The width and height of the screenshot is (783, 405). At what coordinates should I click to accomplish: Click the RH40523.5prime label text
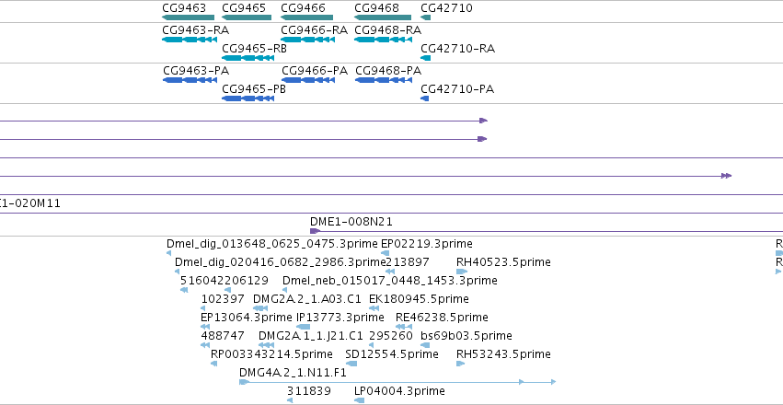[503, 262]
